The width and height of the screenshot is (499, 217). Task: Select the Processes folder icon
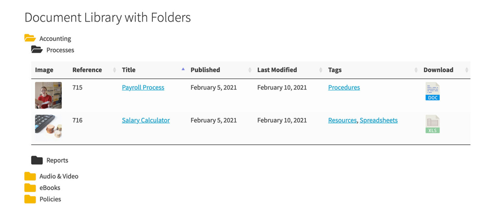click(x=37, y=50)
